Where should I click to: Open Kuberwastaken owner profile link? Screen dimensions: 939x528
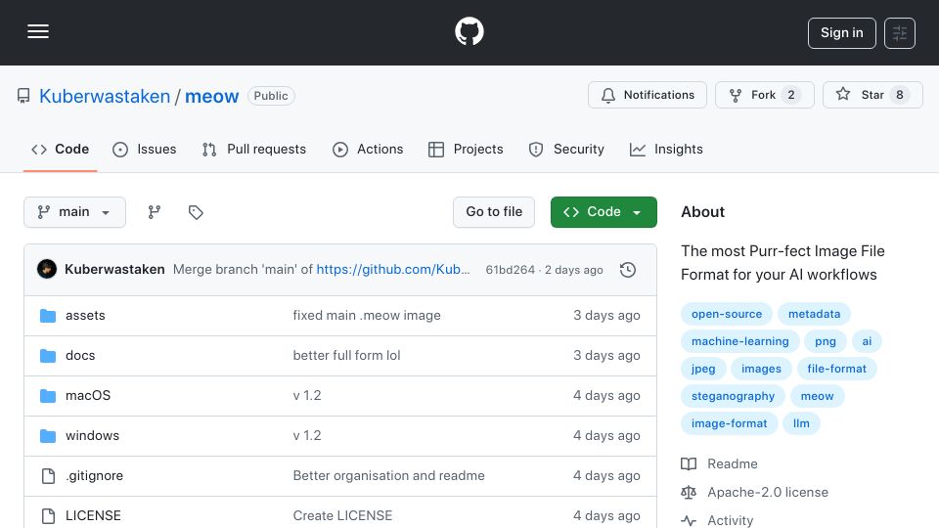(105, 96)
